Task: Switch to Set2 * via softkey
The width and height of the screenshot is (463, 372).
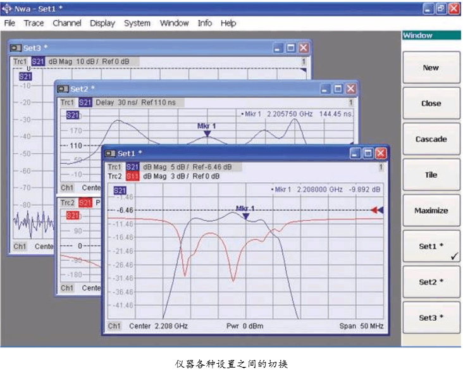Action: click(x=431, y=282)
